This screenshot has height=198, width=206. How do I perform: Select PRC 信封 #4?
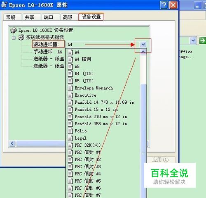pyautogui.click(x=103, y=174)
